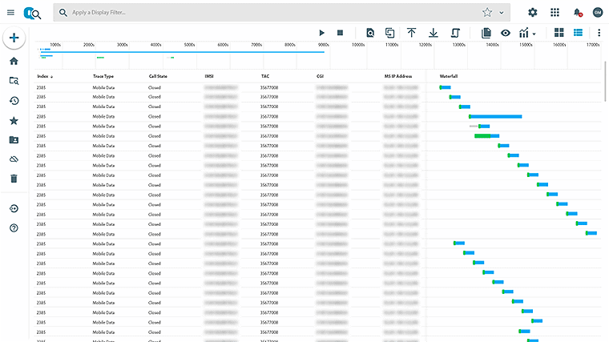Expand the chart options dropdown arrow
609x342 pixels.
point(534,34)
